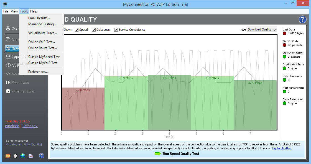Screen dimensions: 311x164
Task: Click the Enter Key link
Action: pyautogui.click(x=30, y=126)
